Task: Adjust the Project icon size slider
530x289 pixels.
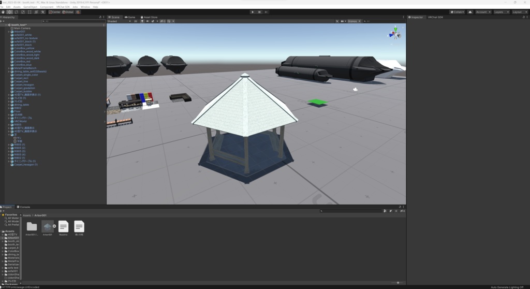Action: point(397,283)
